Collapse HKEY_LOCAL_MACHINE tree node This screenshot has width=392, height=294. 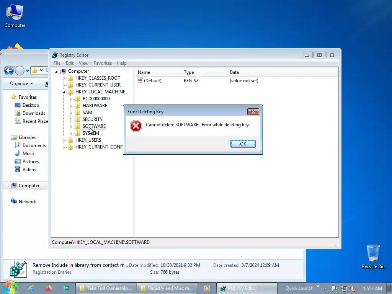point(64,92)
